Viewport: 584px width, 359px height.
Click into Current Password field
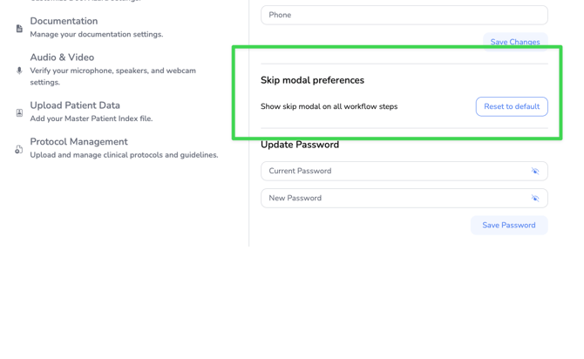392,172
